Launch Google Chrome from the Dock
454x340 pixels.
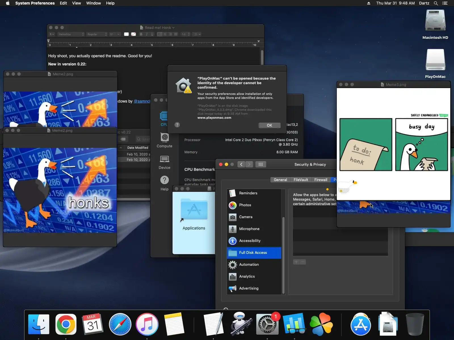pyautogui.click(x=66, y=324)
